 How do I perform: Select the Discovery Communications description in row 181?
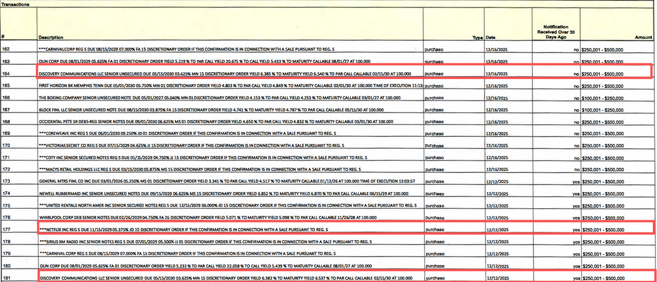coord(226,278)
